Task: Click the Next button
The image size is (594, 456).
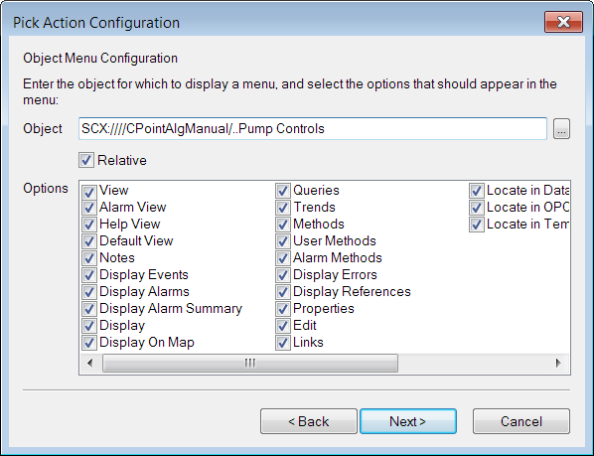Action: (408, 421)
